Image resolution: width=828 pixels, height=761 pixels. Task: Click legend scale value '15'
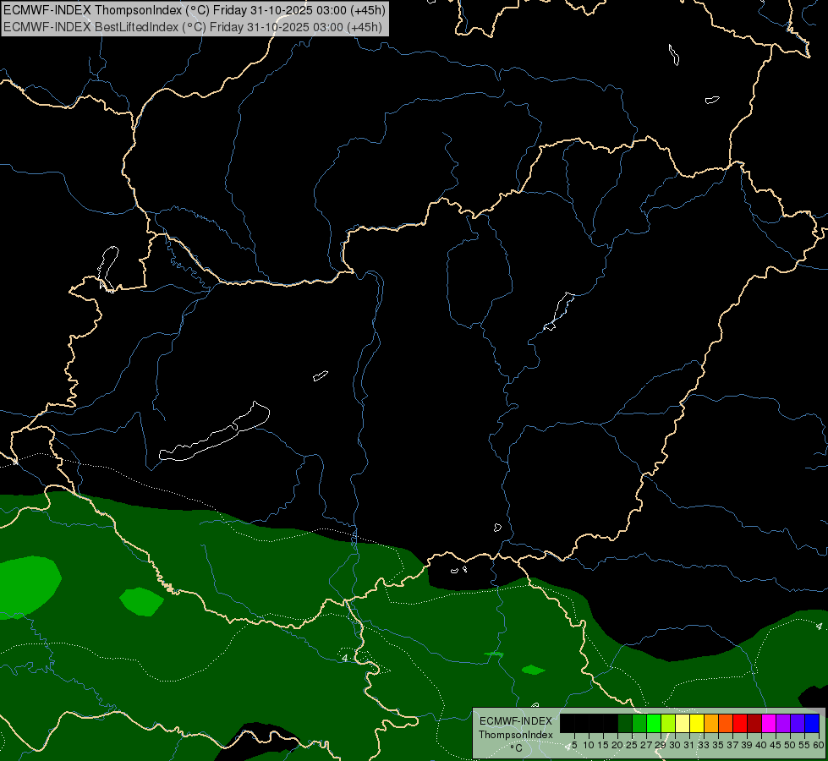point(603,745)
